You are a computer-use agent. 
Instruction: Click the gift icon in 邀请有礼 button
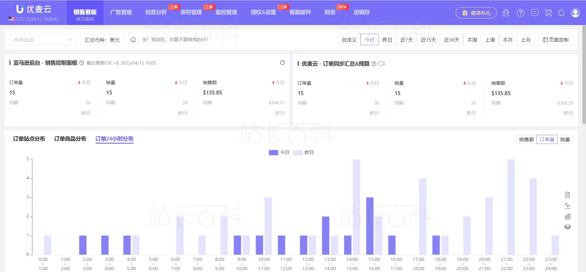tap(465, 13)
